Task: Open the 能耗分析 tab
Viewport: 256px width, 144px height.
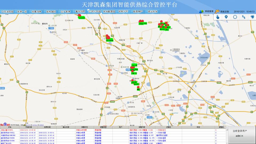Action: point(123,12)
